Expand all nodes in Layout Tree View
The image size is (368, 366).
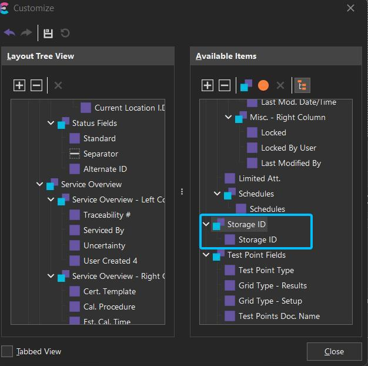19,85
